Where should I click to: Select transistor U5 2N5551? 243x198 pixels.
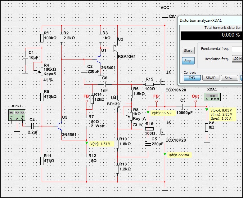pos(60,126)
